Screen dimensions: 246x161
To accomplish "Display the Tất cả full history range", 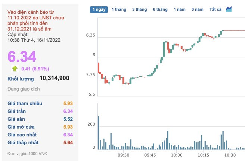I will point(215,9).
